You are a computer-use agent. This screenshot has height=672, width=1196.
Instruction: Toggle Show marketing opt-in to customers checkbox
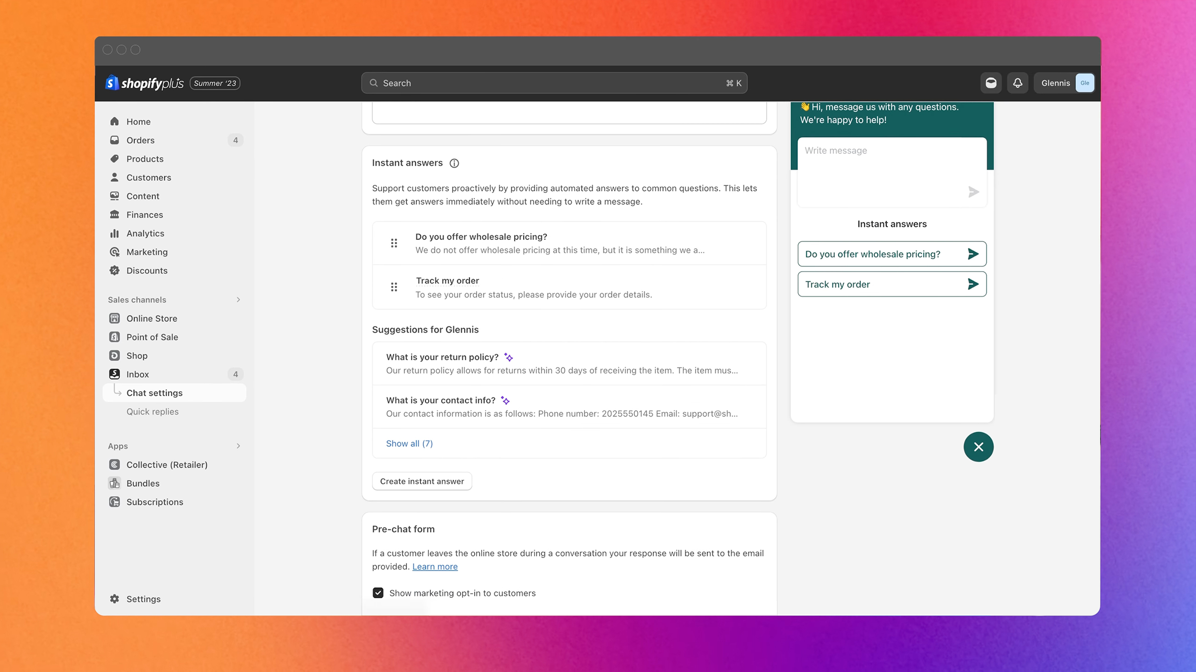[x=378, y=593]
